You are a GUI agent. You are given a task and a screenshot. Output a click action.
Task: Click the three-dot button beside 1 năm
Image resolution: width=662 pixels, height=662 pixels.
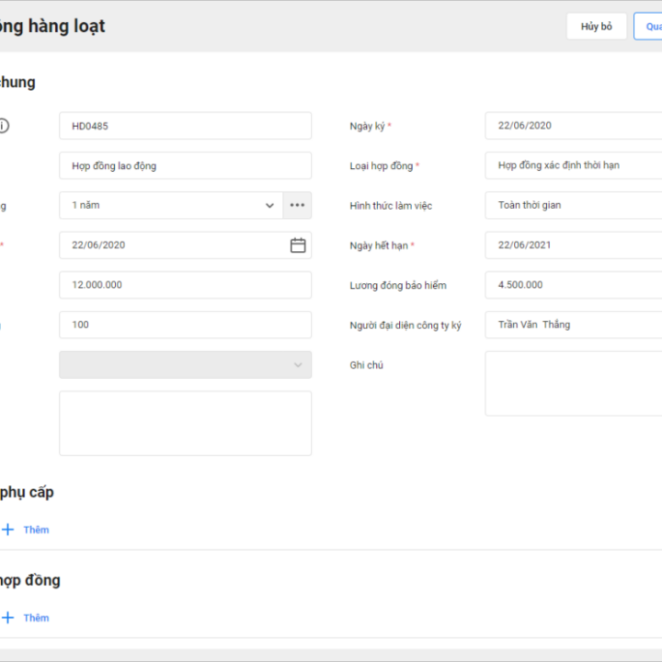[297, 205]
